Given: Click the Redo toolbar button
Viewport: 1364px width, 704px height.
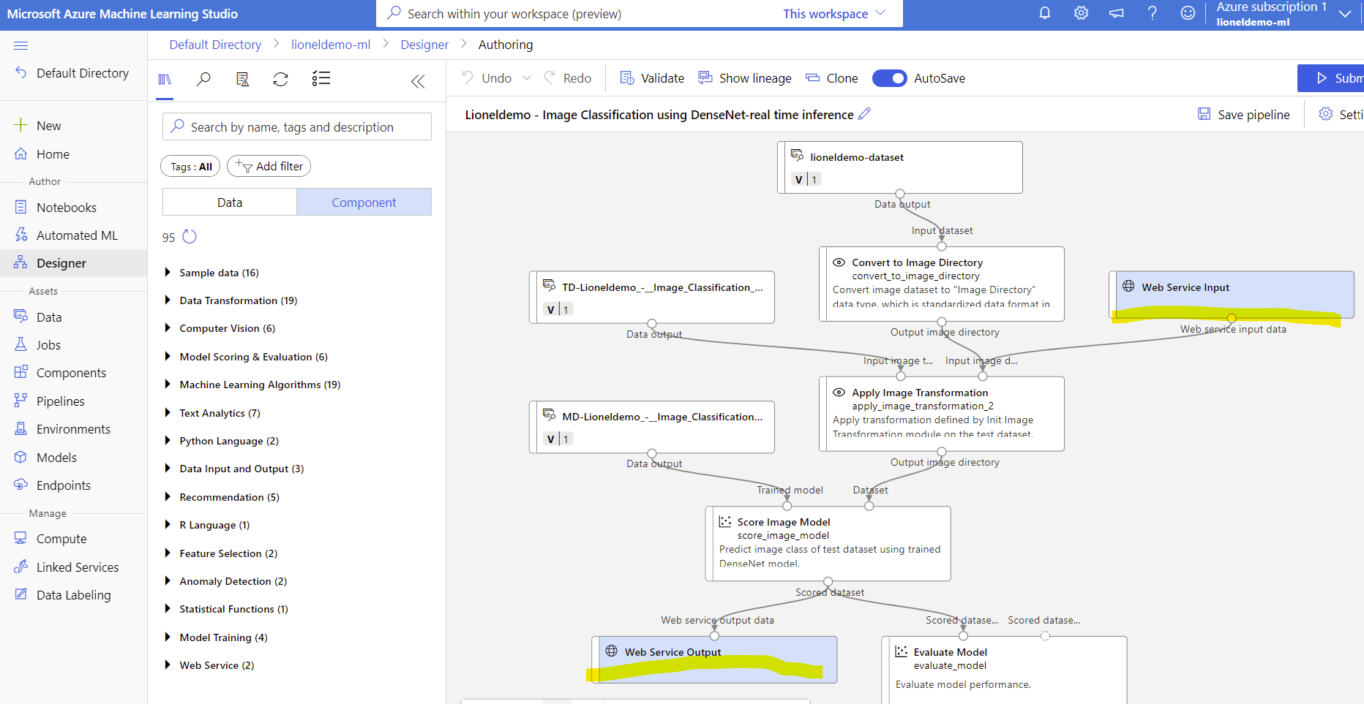Looking at the screenshot, I should click(x=568, y=78).
